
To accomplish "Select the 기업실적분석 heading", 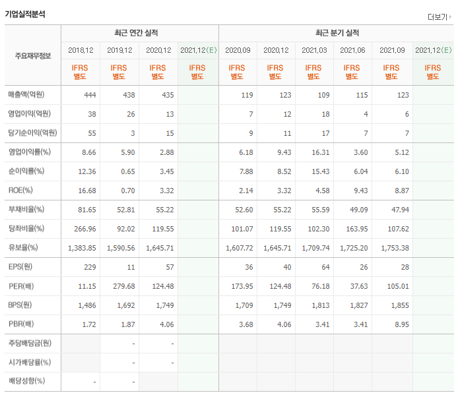I will coord(25,15).
